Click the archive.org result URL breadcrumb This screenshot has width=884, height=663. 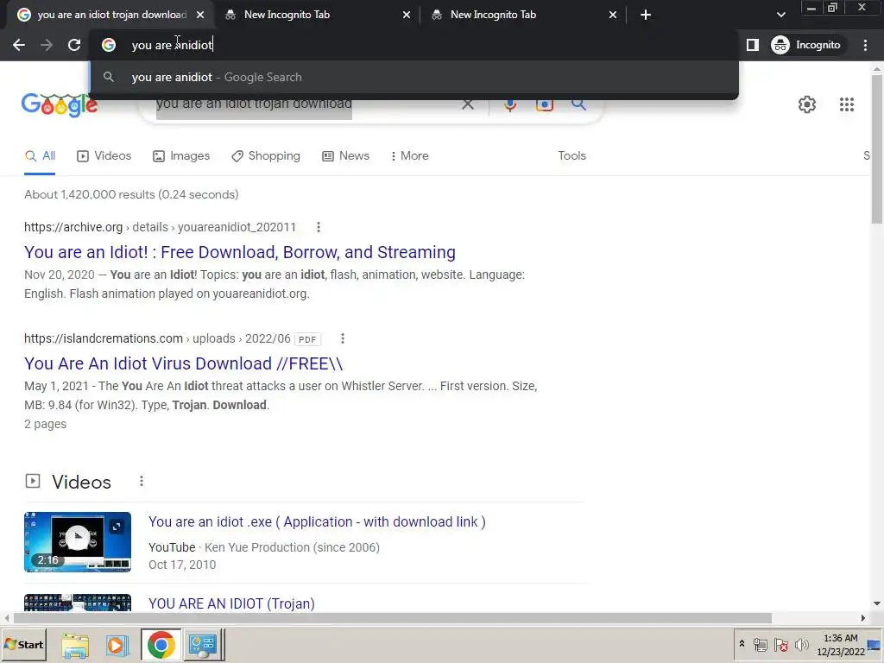tap(160, 227)
